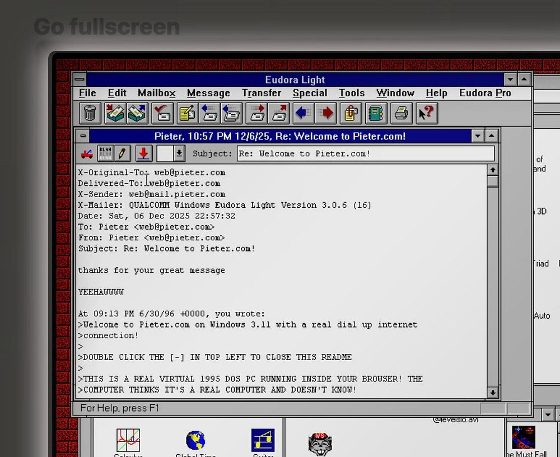This screenshot has width=560, height=457.
Task: Click the quoted 'DOUBLE CLICK THE [-]' line
Action: point(215,357)
